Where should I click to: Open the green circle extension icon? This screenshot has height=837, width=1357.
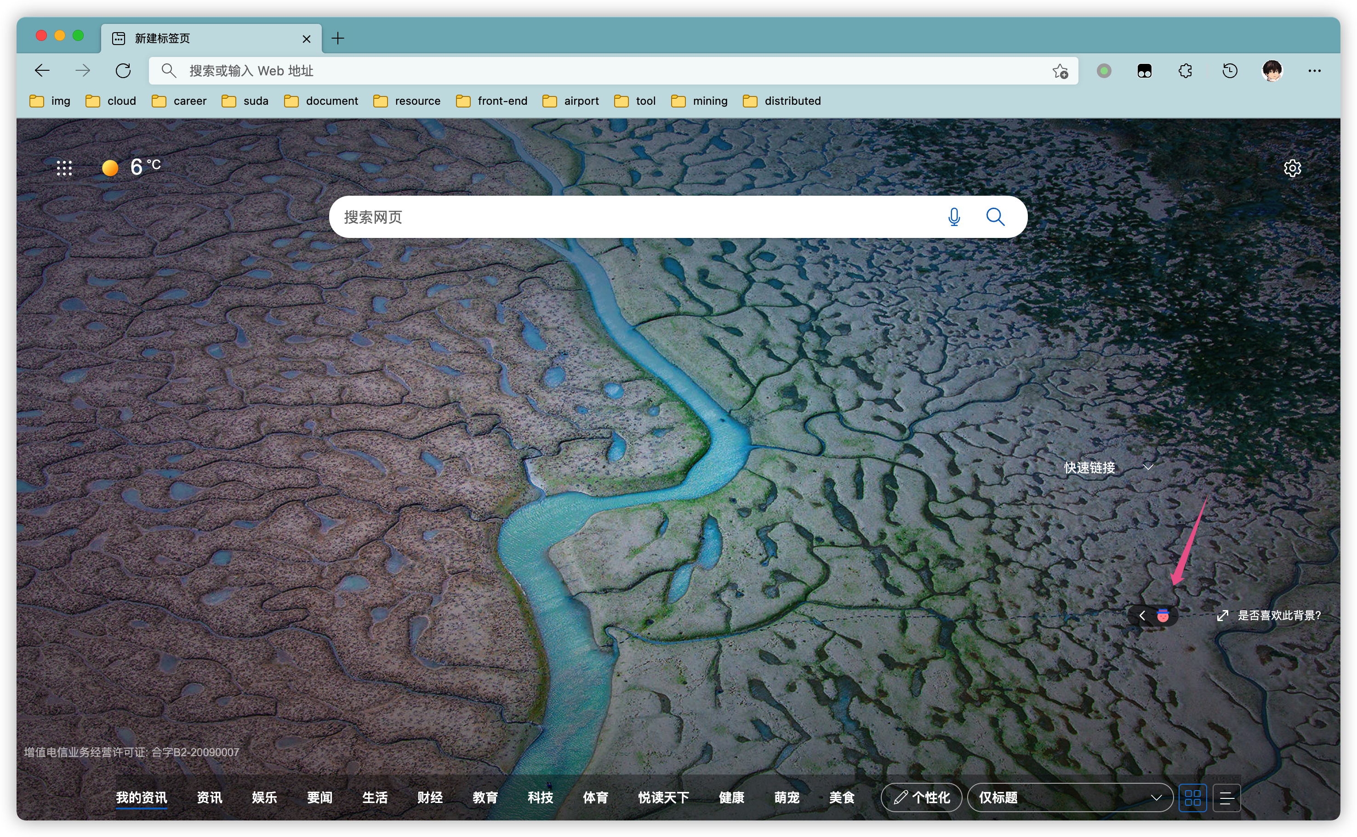tap(1104, 71)
